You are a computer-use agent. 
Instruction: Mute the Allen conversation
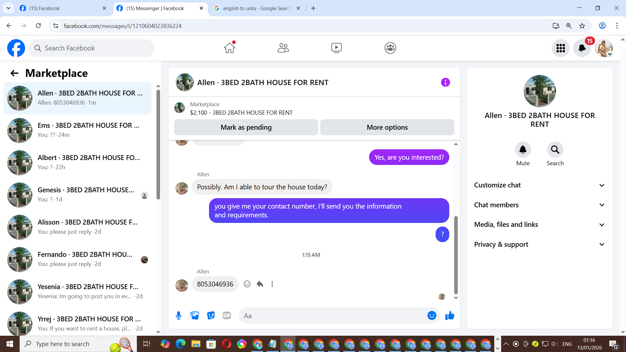(523, 150)
